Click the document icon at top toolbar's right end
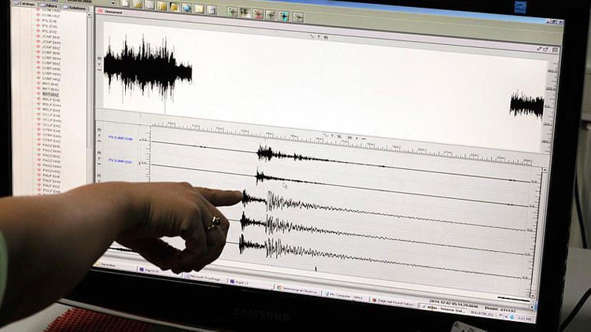This screenshot has height=332, width=591. 212,9
